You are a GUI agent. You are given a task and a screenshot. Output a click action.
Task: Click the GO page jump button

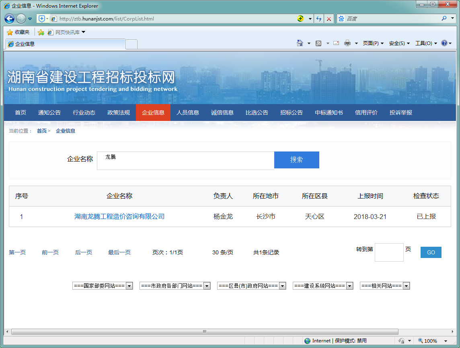(431, 252)
